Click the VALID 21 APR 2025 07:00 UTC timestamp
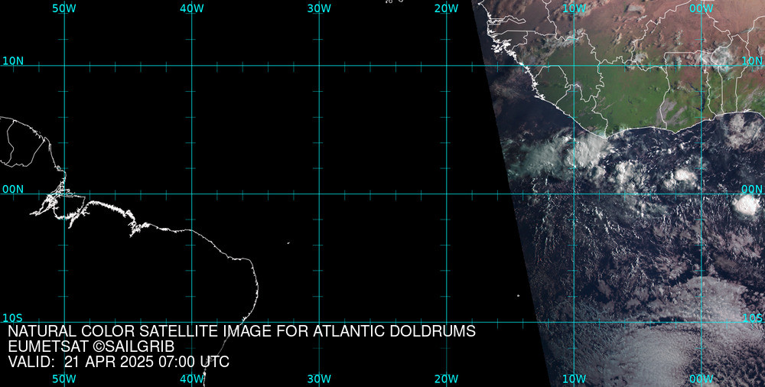Image resolution: width=765 pixels, height=387 pixels. click(119, 362)
